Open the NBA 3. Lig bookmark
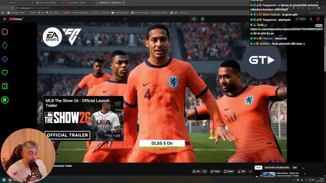 80,12
